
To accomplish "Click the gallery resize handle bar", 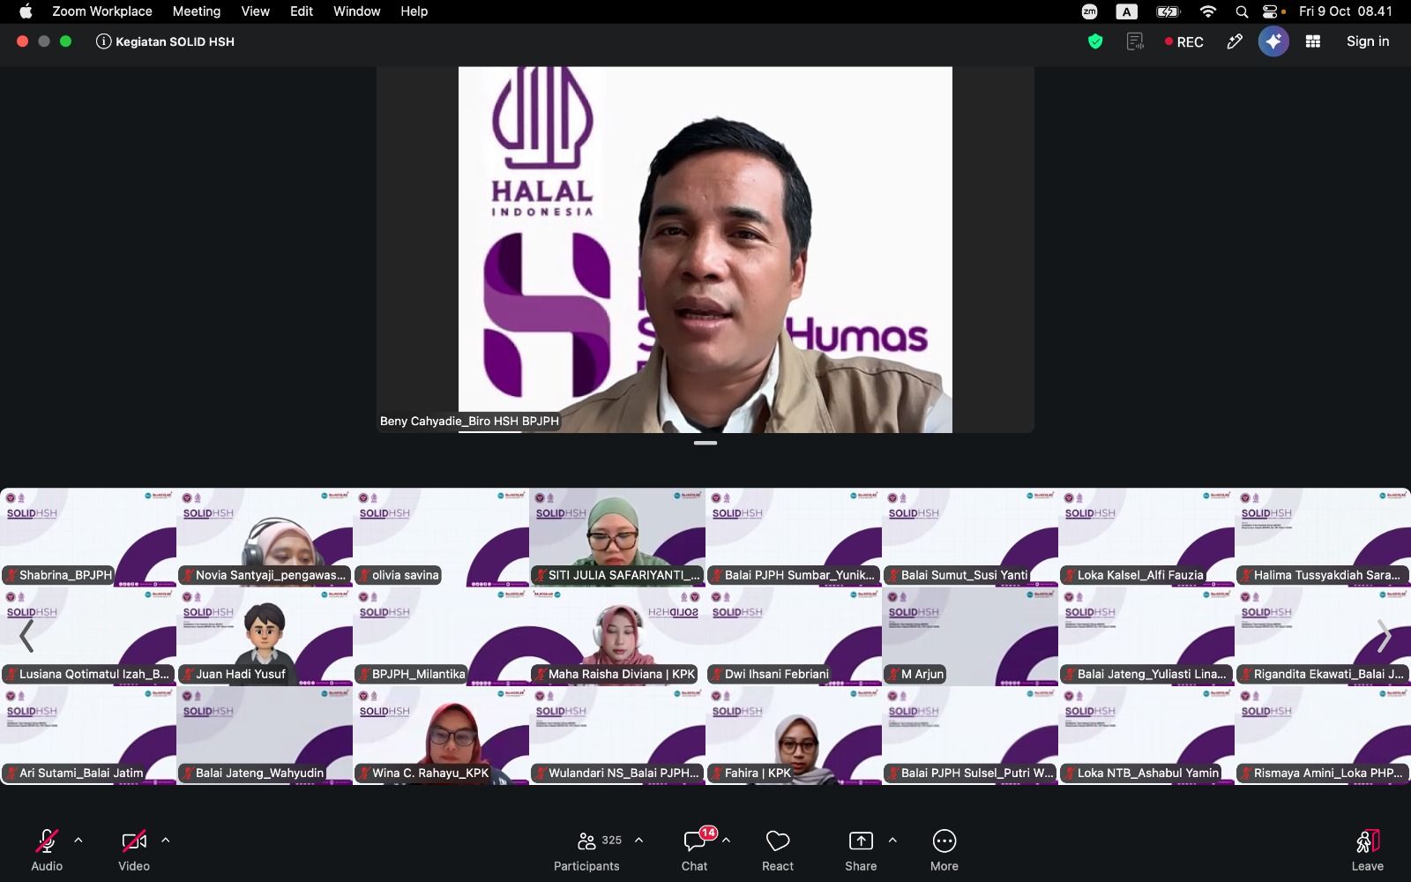I will pyautogui.click(x=705, y=443).
